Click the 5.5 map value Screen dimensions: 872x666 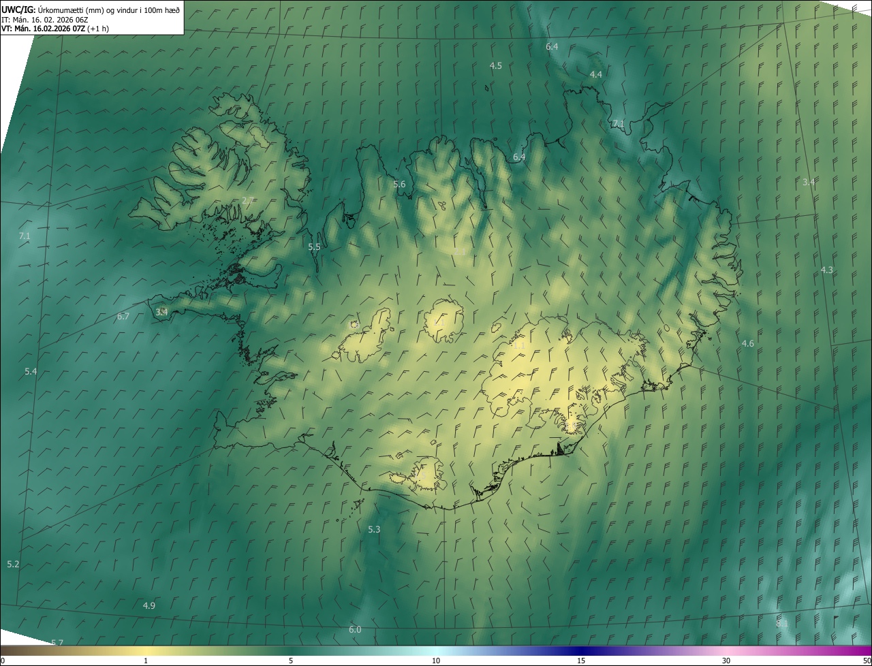click(314, 247)
